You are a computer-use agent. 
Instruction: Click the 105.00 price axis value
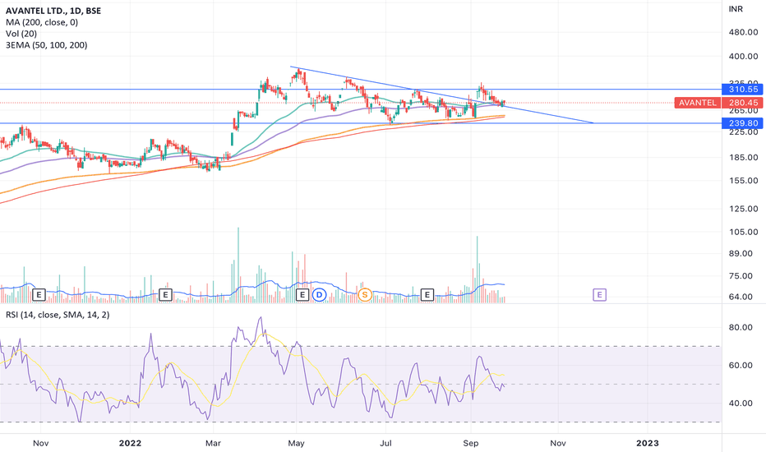click(744, 232)
